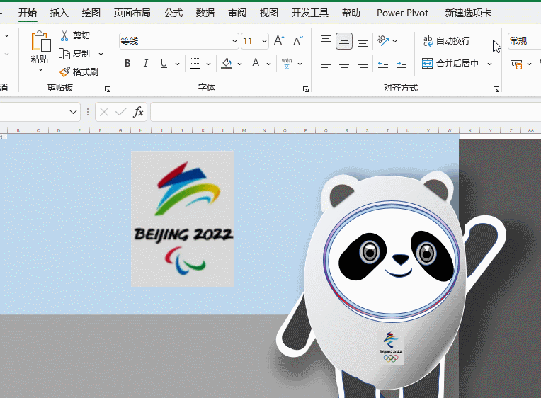This screenshot has width=541, height=398.
Task: Click the insert function fx icon
Action: click(139, 112)
